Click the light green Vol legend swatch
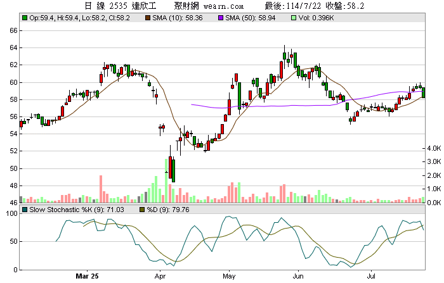This screenshot has width=444, height=283. (294, 18)
